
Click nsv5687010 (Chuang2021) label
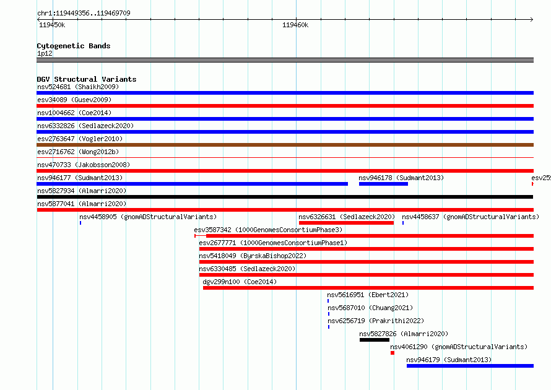[x=370, y=308]
